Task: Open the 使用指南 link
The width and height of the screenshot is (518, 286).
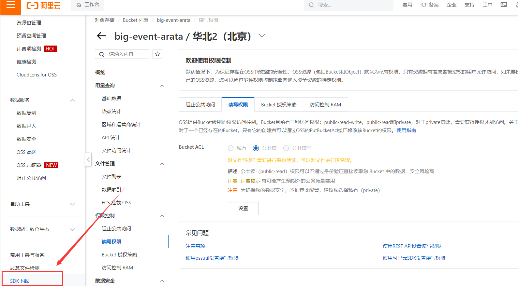Action: tap(406, 130)
